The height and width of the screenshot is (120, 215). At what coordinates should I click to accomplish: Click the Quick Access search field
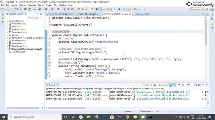[196, 9]
